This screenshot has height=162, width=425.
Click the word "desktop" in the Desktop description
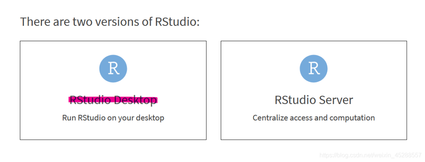coord(151,118)
